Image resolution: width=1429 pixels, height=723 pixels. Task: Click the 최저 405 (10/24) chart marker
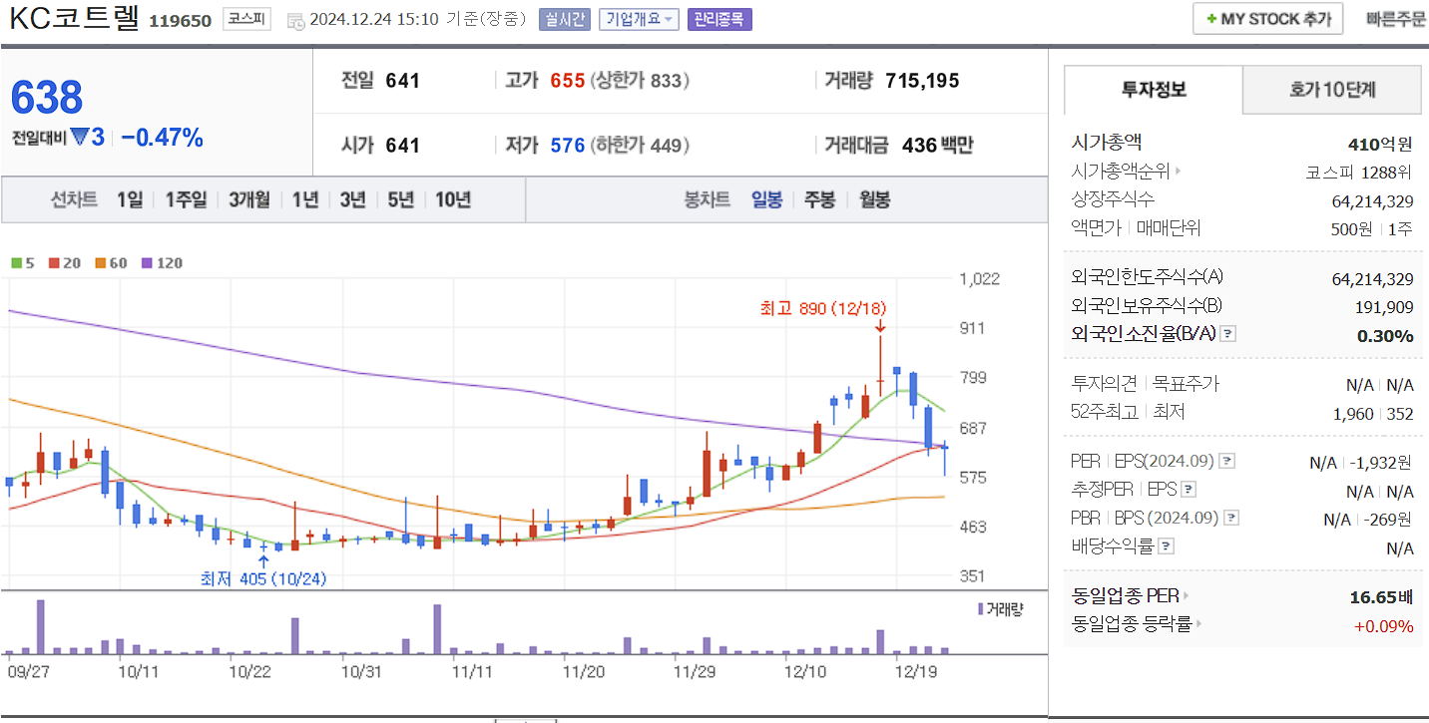(x=263, y=578)
